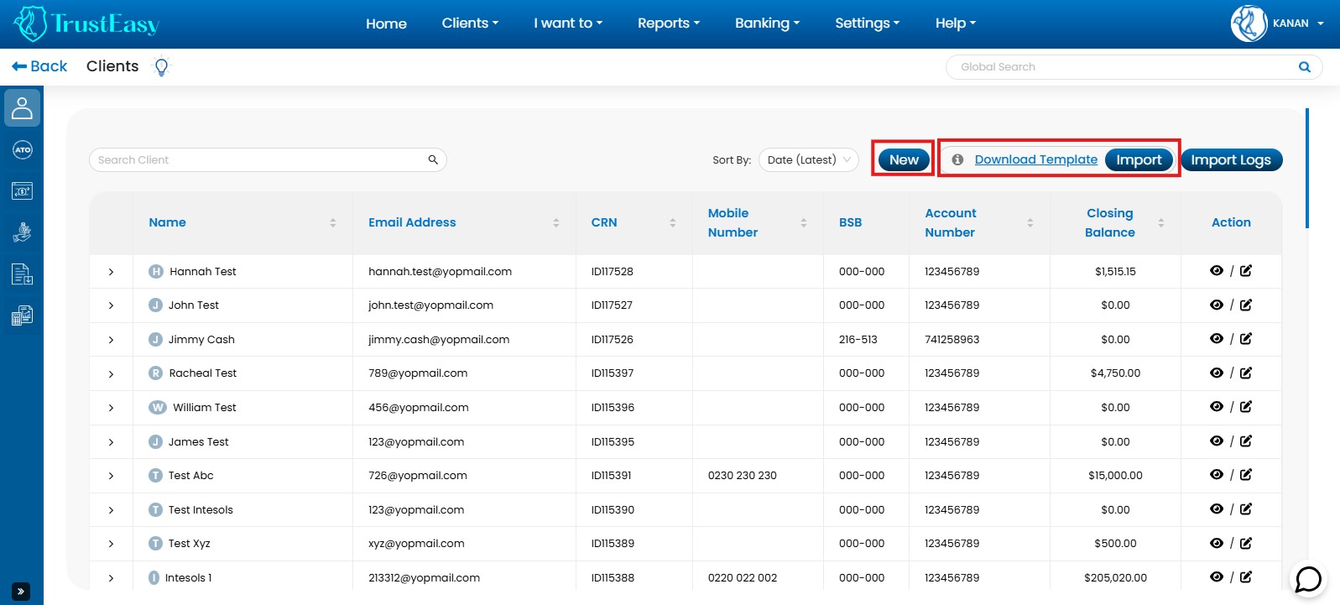This screenshot has width=1340, height=605.
Task: Click edit icon for Hannah Test row
Action: [x=1246, y=271]
